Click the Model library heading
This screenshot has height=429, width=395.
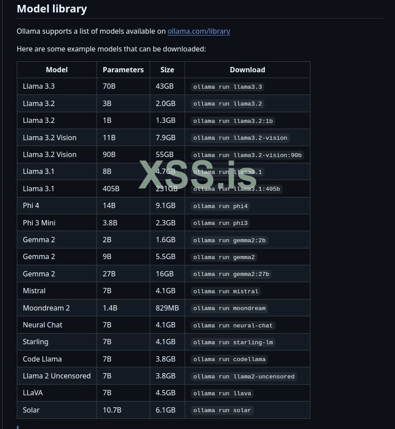52,9
